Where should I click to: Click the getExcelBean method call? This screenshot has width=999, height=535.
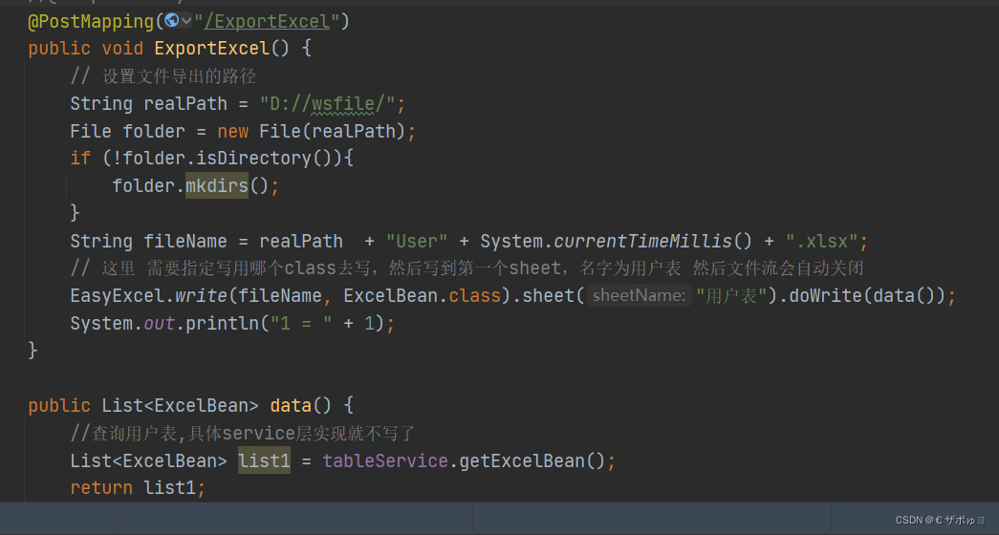(522, 460)
